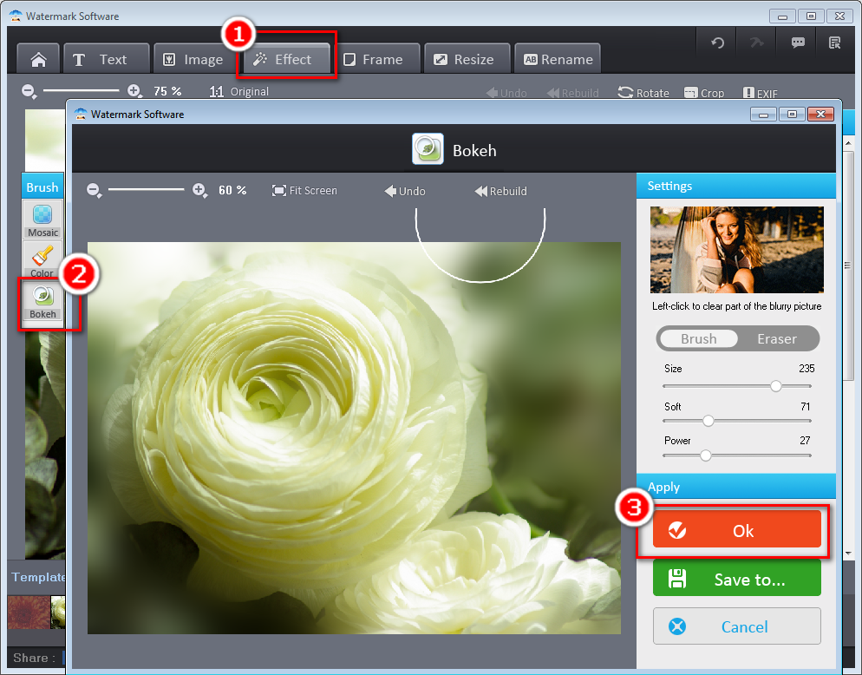
Task: Click the Settings panel header
Action: click(735, 186)
